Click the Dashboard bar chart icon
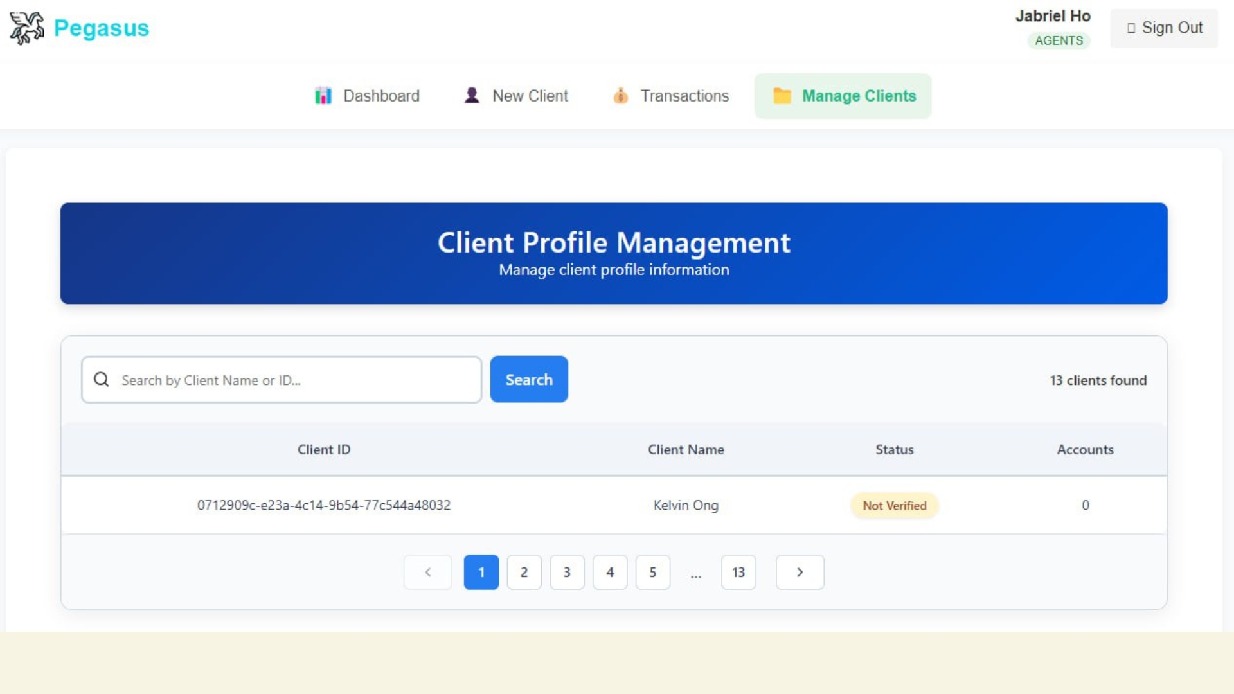This screenshot has width=1234, height=694. coord(323,96)
